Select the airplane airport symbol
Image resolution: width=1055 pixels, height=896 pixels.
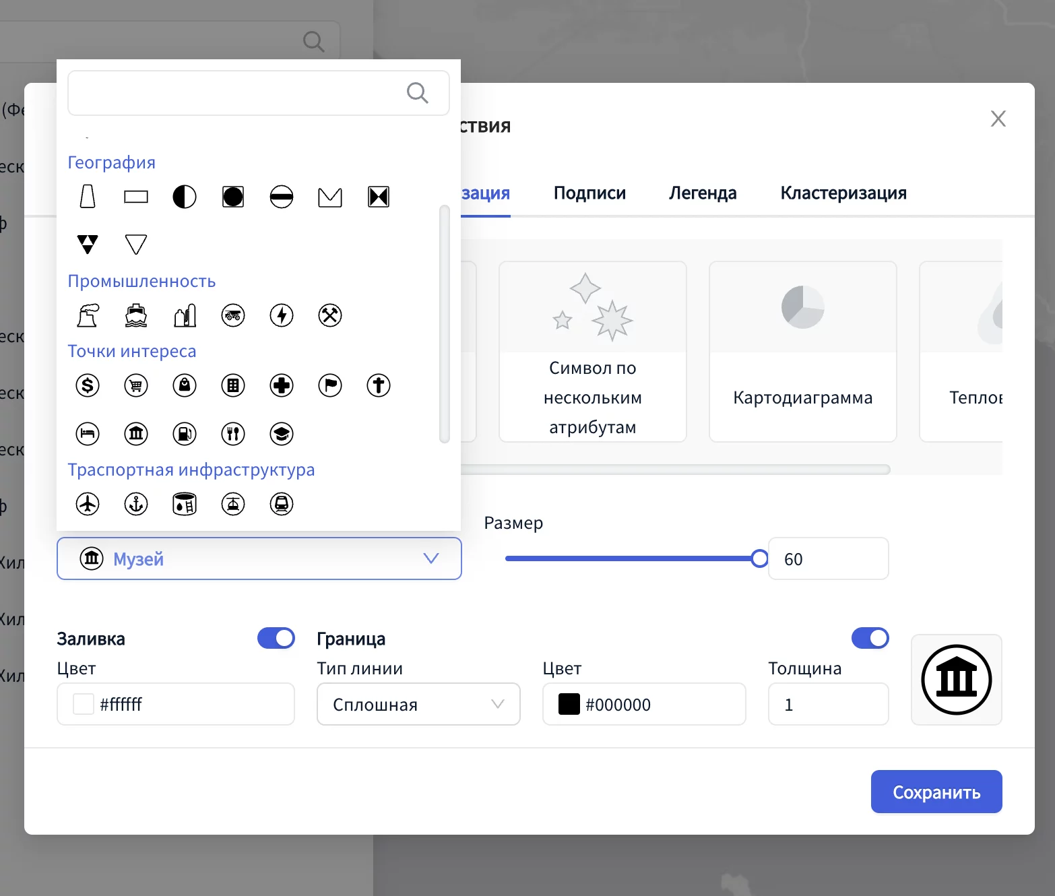[x=88, y=504]
